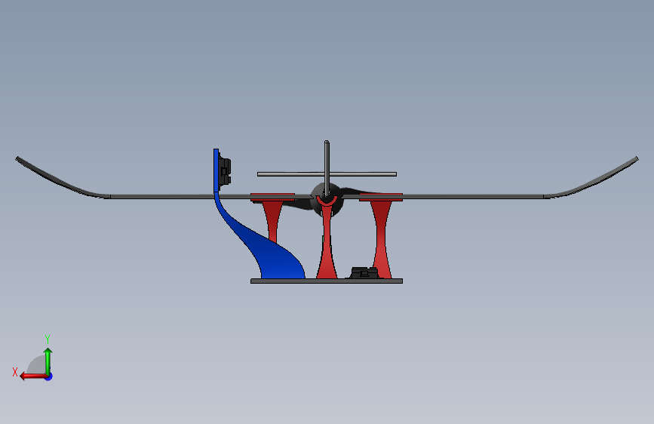Select the vertical gray rod above the spinner

point(327,168)
